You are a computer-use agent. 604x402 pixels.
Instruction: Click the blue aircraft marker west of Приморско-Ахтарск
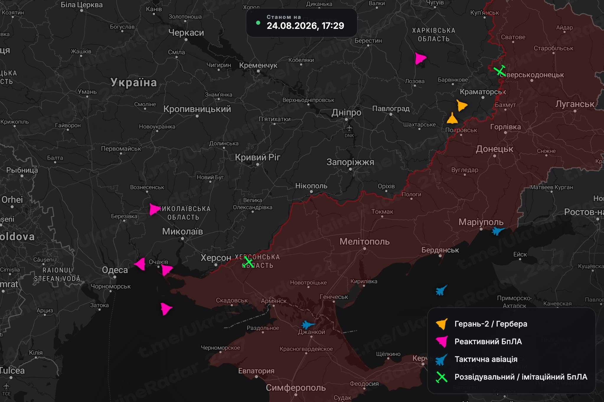tap(441, 290)
